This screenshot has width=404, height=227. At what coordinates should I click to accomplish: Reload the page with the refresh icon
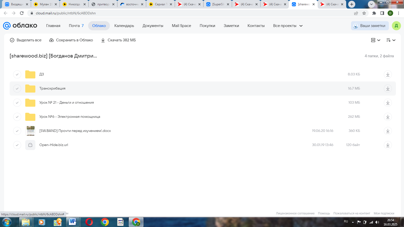[22, 13]
